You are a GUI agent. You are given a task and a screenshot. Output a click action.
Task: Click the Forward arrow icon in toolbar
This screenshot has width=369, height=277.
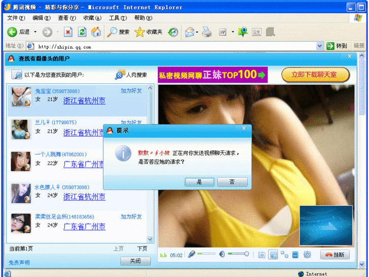coord(47,32)
